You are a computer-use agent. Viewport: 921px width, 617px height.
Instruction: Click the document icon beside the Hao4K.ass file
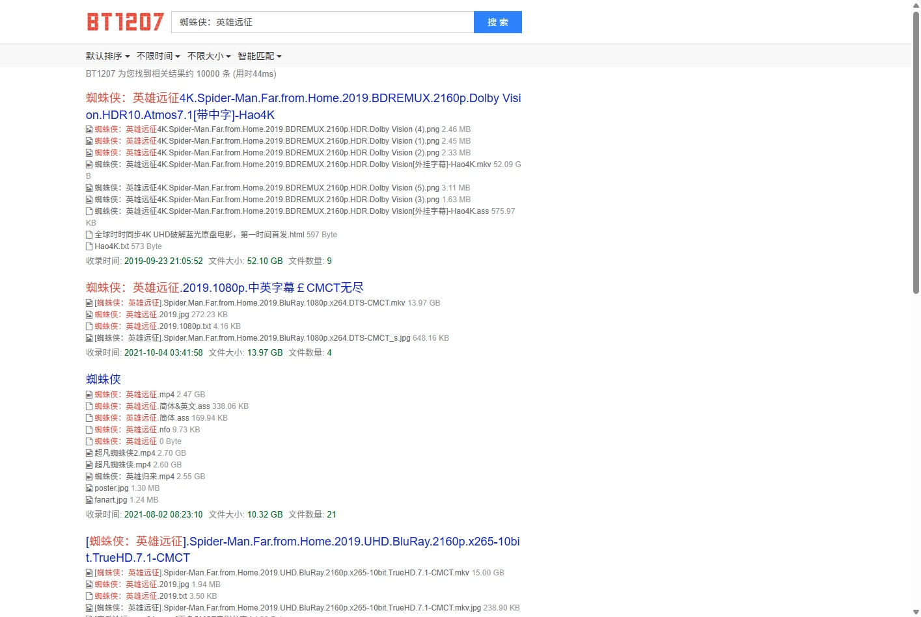(x=89, y=211)
